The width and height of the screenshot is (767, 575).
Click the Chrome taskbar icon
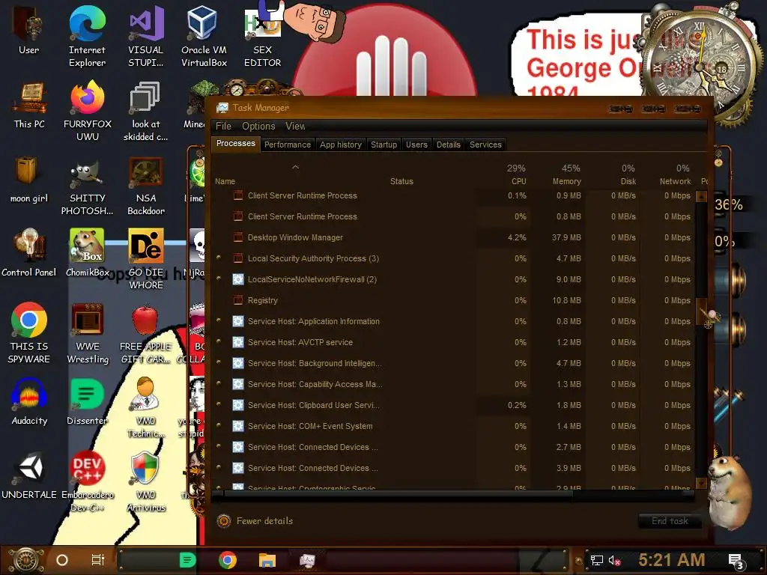(228, 560)
